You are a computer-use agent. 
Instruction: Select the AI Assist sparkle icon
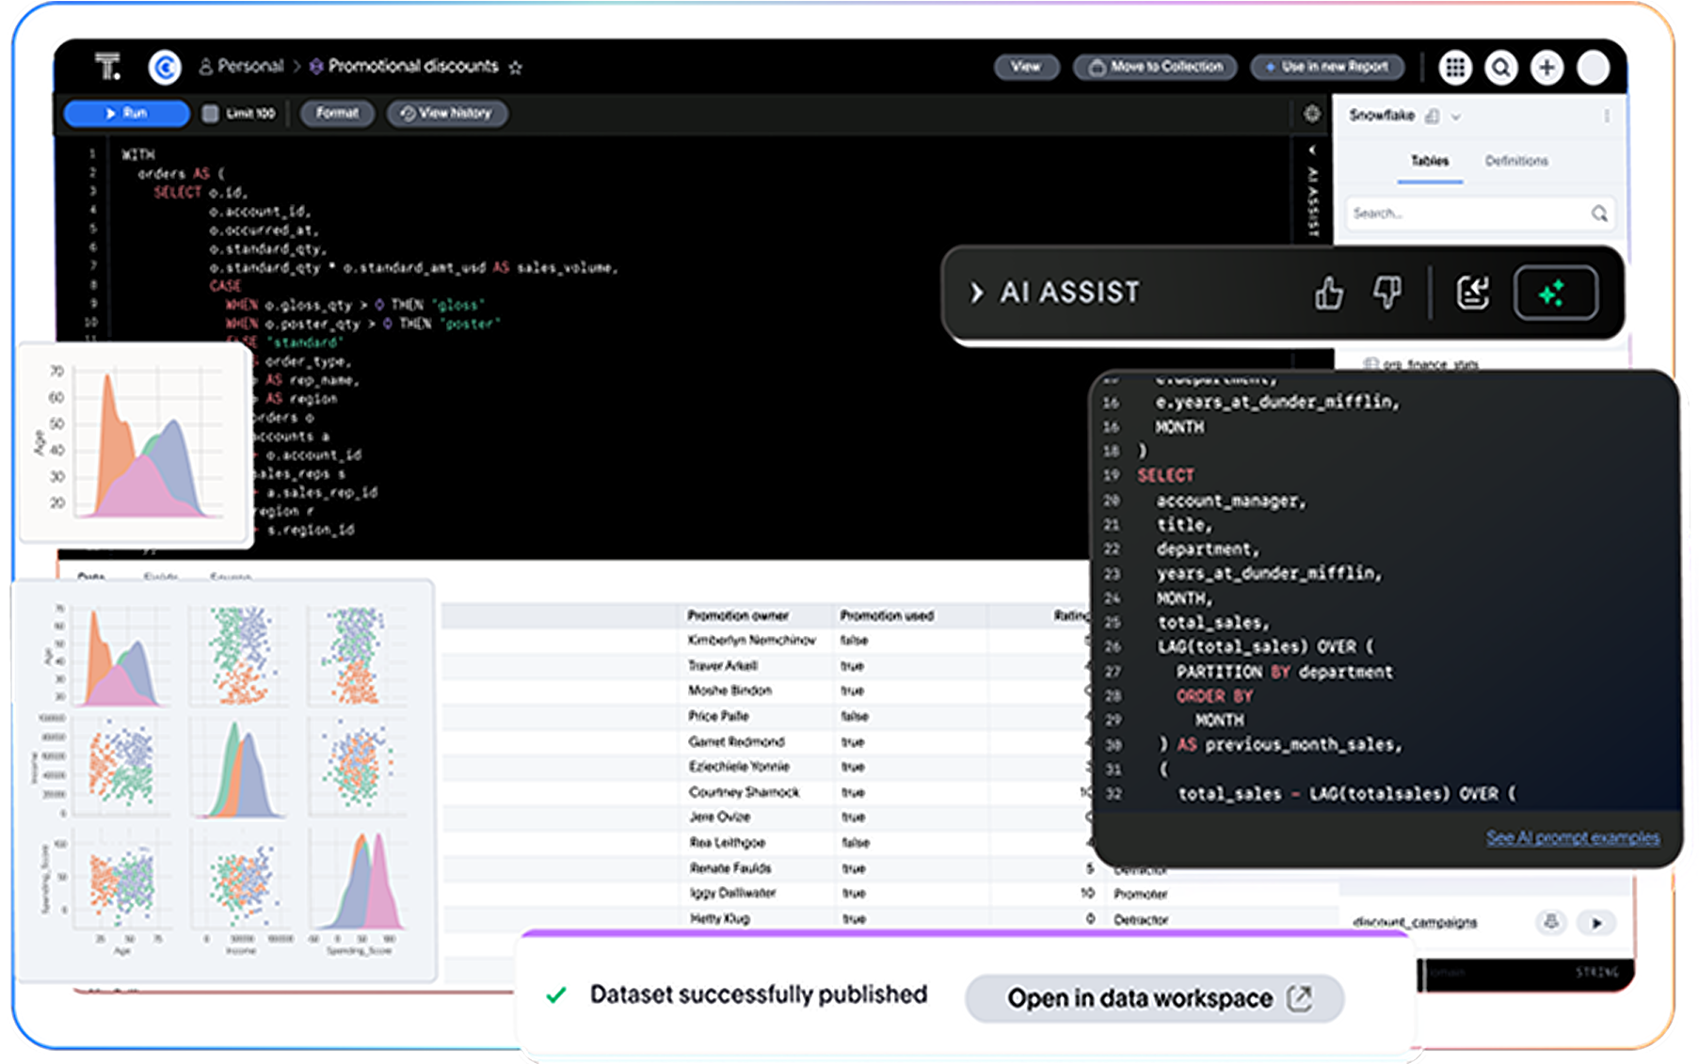pos(1556,293)
